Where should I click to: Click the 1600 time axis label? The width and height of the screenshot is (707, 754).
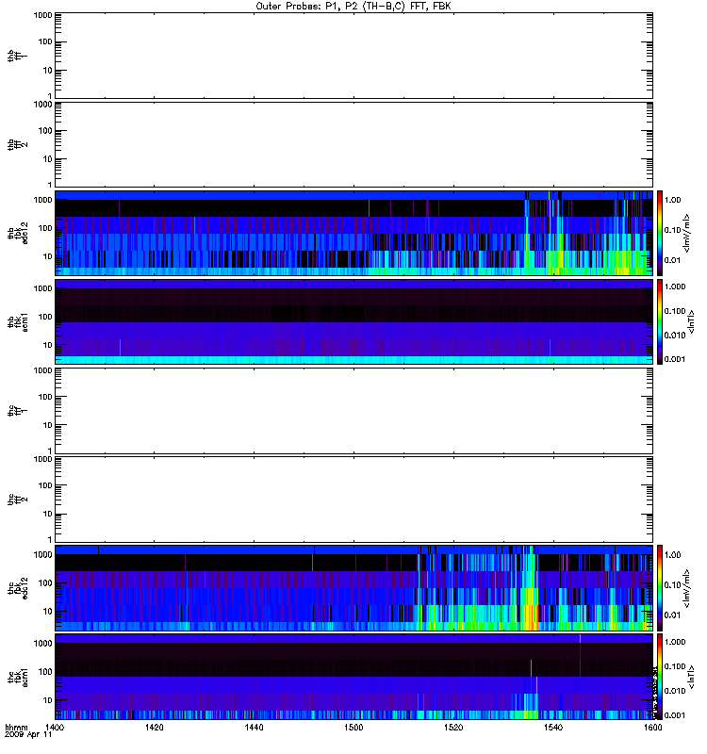click(652, 728)
